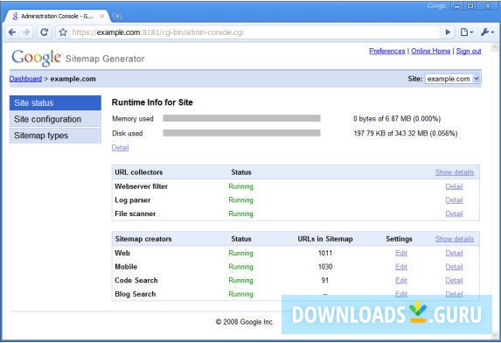501x343 pixels.
Task: Select the Site status menu item
Action: pyautogui.click(x=55, y=103)
